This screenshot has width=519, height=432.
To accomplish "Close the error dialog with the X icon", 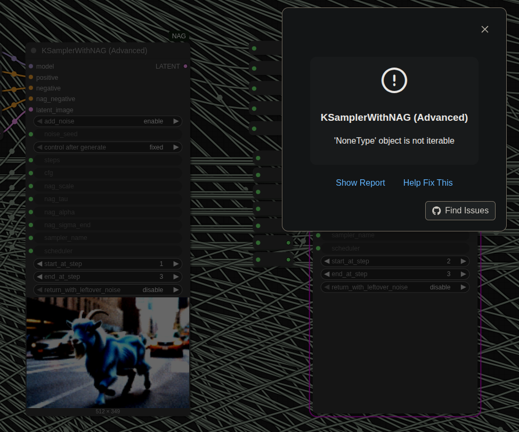I will (484, 29).
